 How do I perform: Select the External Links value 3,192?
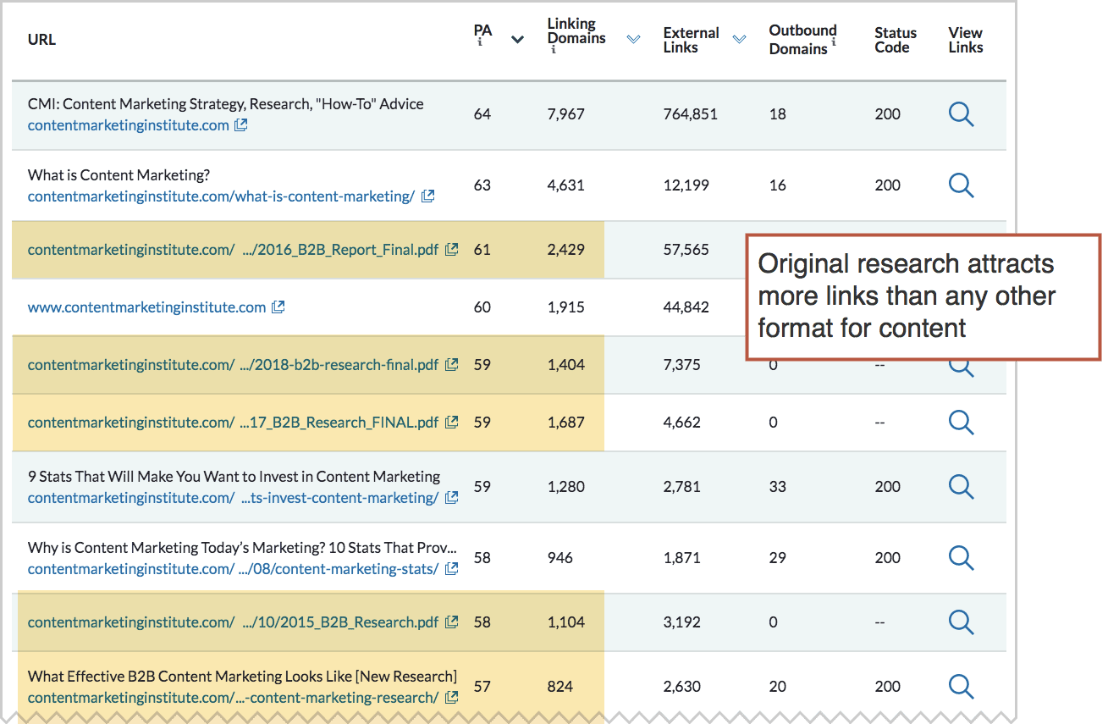tap(682, 622)
